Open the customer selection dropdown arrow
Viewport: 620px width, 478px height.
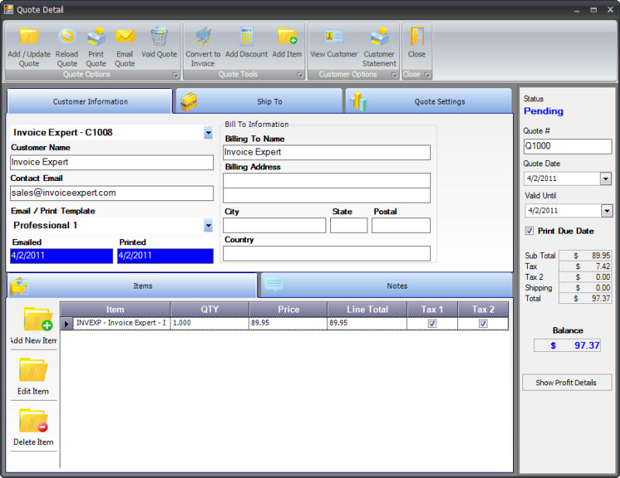click(x=208, y=132)
